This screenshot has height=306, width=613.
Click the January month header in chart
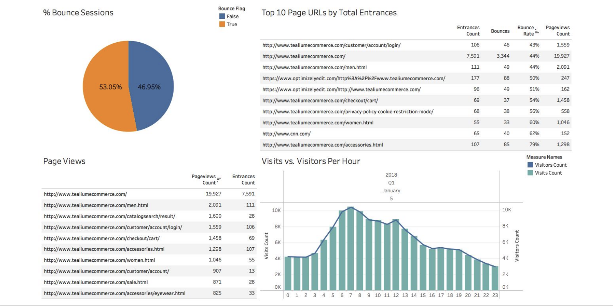391,190
